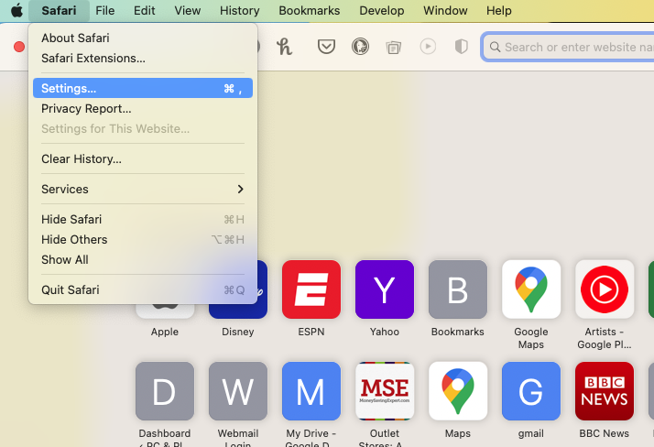Click the search or website address field

pos(567,47)
